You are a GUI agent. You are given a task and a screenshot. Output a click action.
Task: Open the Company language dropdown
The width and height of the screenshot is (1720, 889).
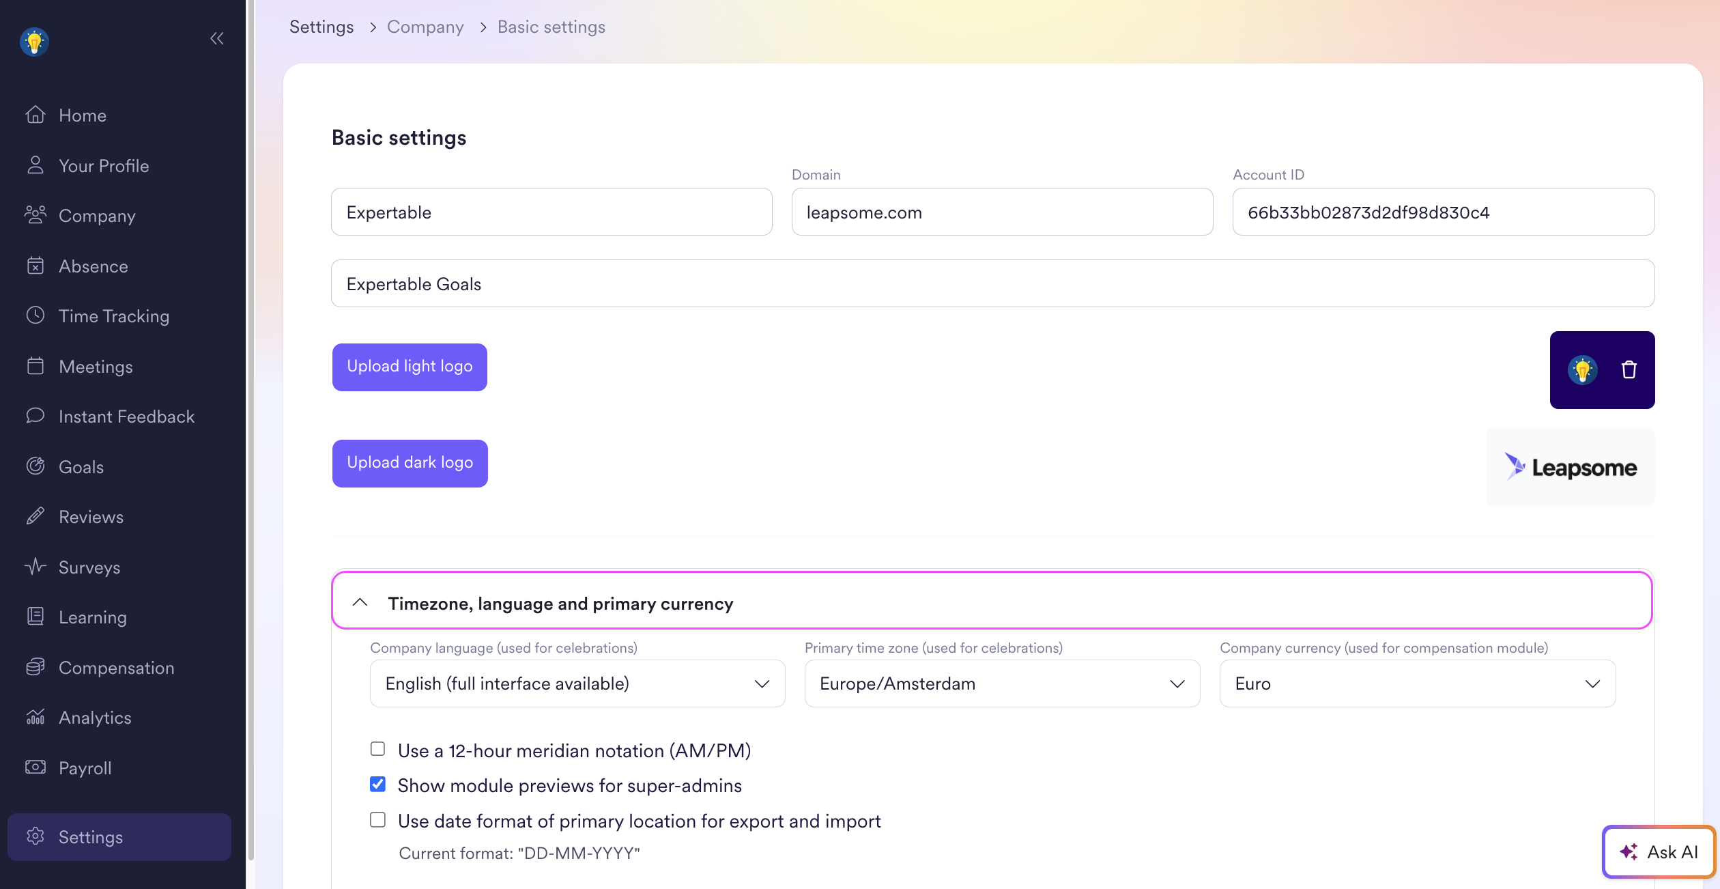pyautogui.click(x=577, y=683)
